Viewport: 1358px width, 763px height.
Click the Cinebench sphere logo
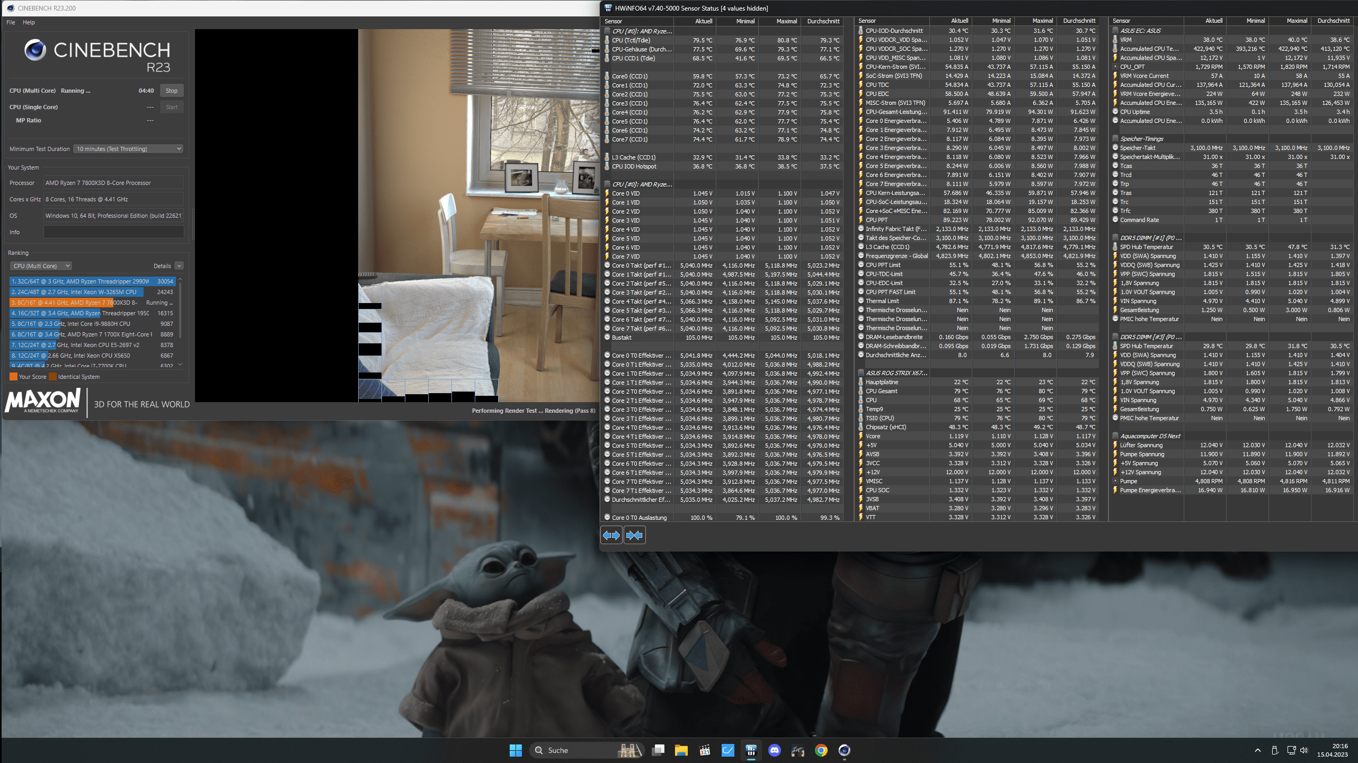[x=35, y=50]
